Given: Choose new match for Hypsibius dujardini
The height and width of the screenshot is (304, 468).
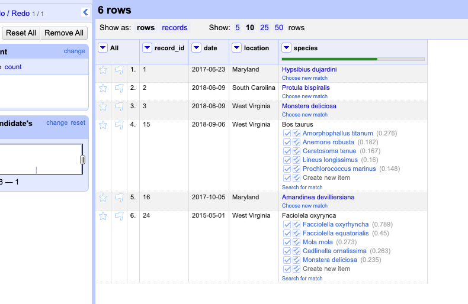Looking at the screenshot, I should [x=304, y=78].
